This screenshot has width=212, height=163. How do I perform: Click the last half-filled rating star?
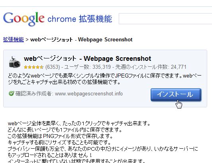click(41, 67)
